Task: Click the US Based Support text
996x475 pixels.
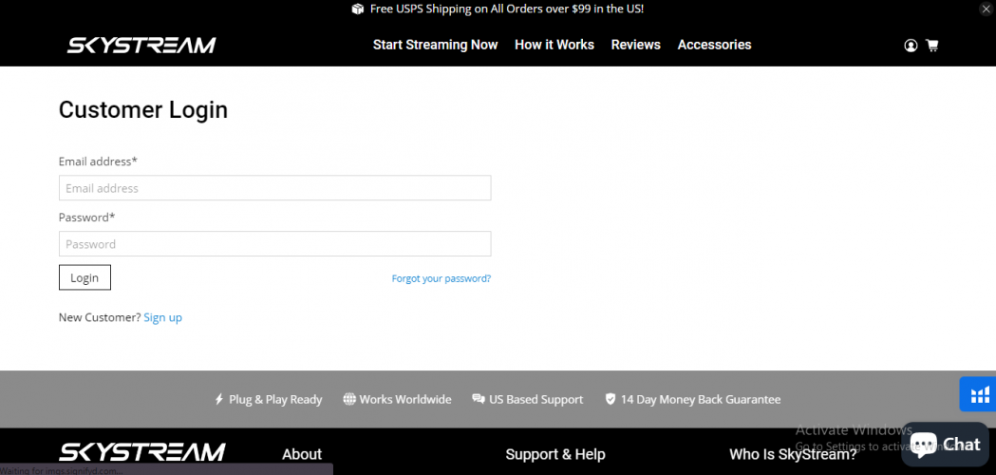Action: tap(536, 400)
